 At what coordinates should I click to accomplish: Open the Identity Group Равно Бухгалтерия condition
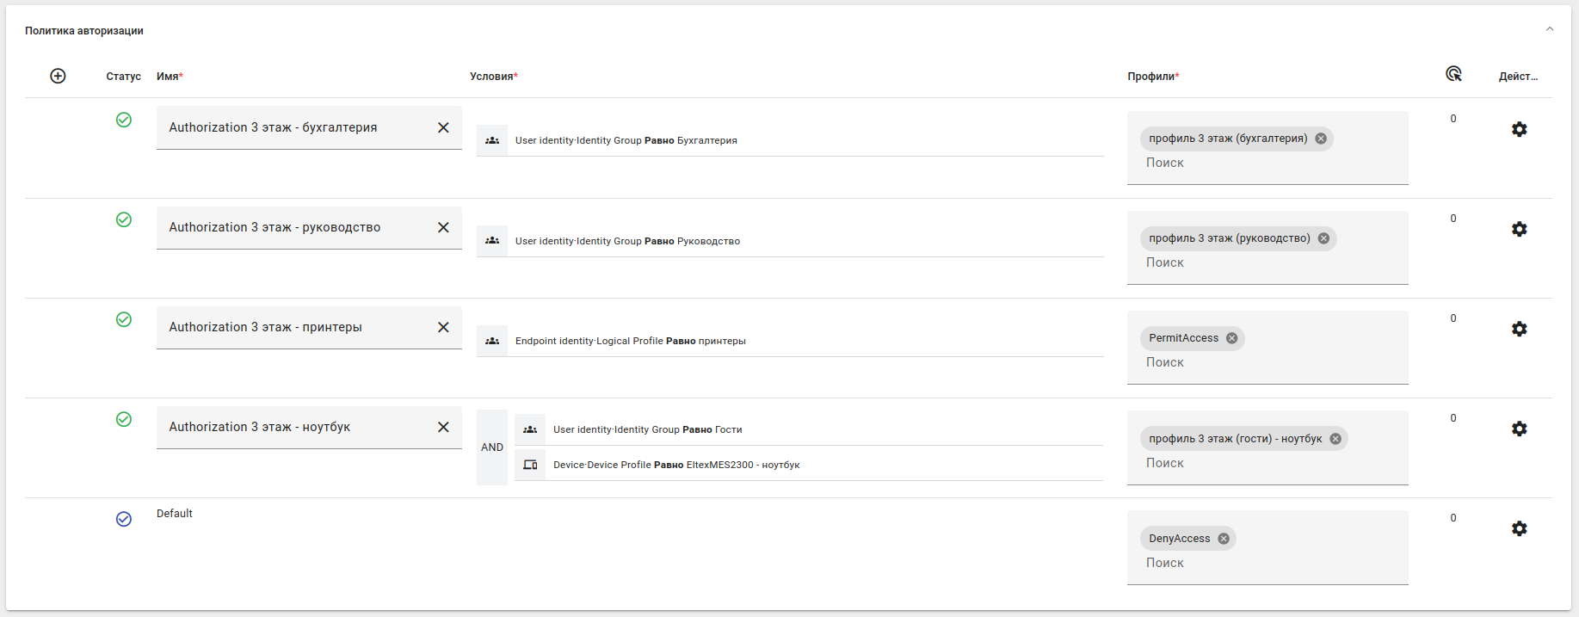coord(626,140)
